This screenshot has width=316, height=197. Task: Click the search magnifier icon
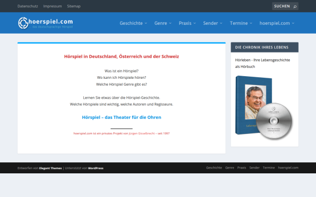point(295,6)
